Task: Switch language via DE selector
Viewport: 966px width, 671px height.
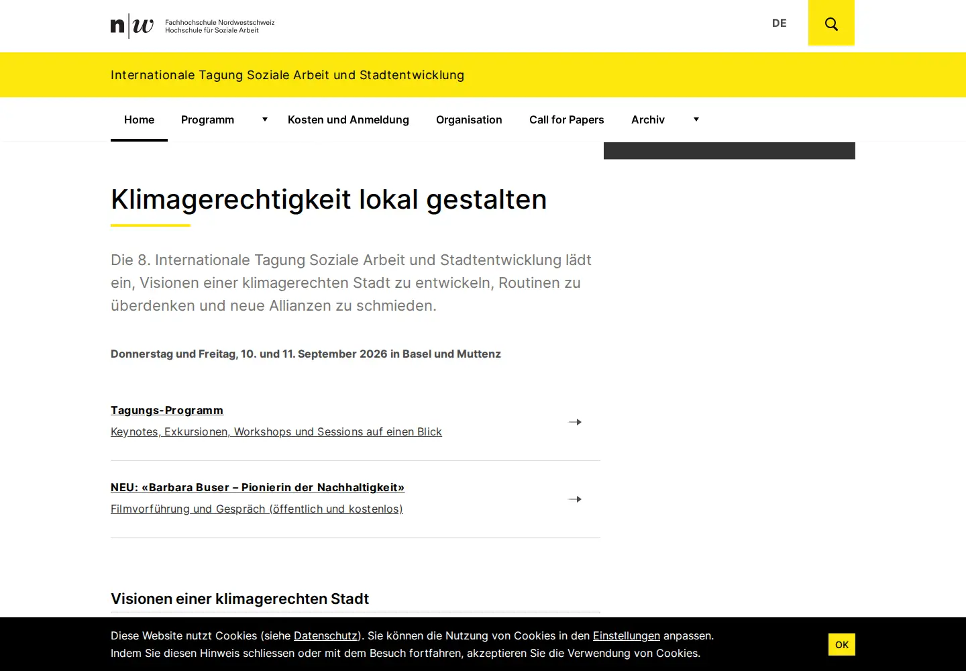Action: [x=780, y=23]
